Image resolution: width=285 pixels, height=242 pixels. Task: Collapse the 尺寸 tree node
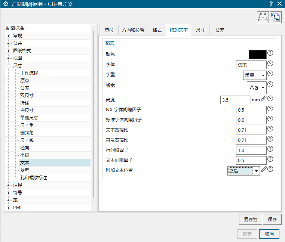(x=8, y=66)
